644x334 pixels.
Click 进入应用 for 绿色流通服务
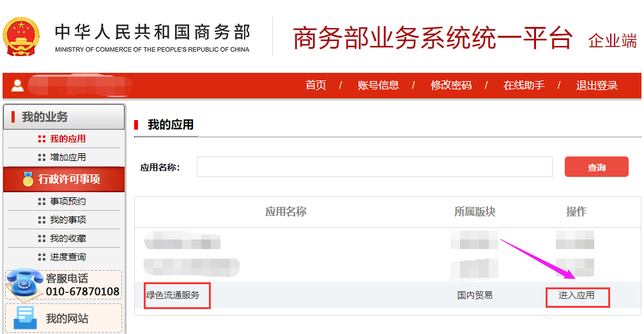click(x=576, y=296)
